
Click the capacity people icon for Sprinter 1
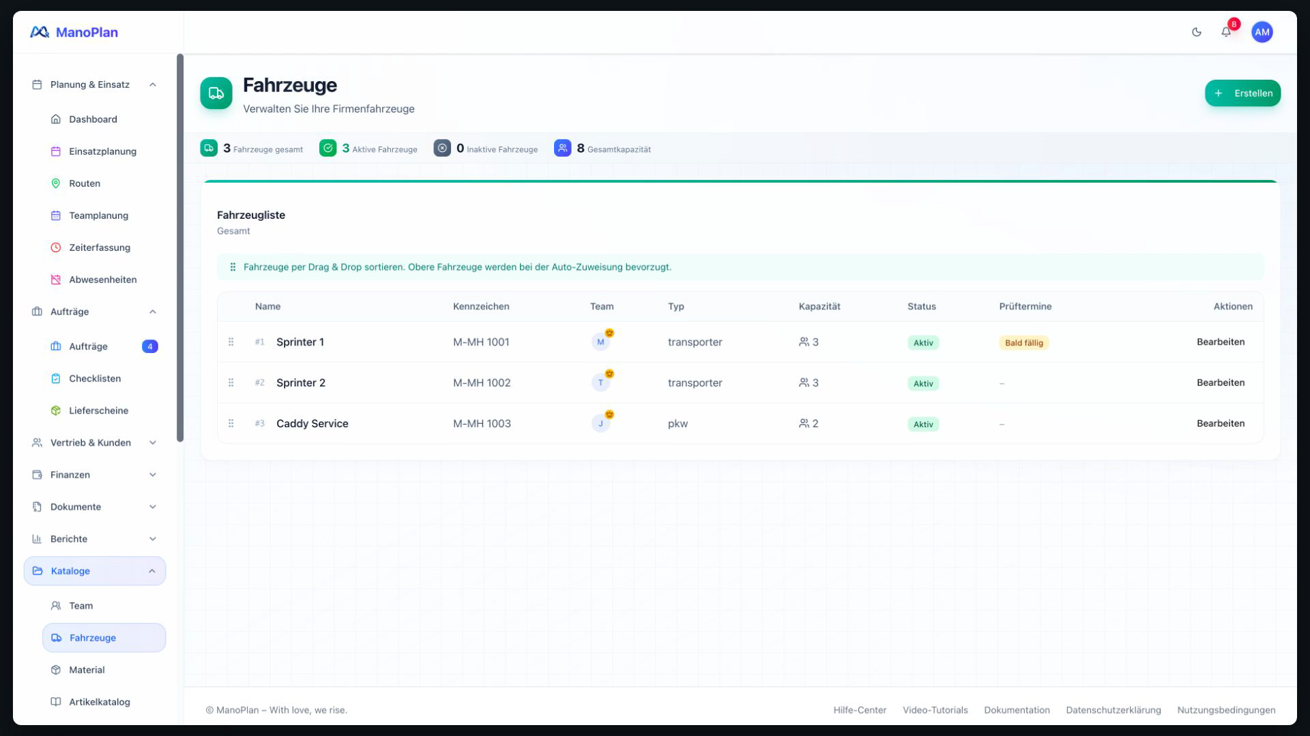[x=804, y=342]
